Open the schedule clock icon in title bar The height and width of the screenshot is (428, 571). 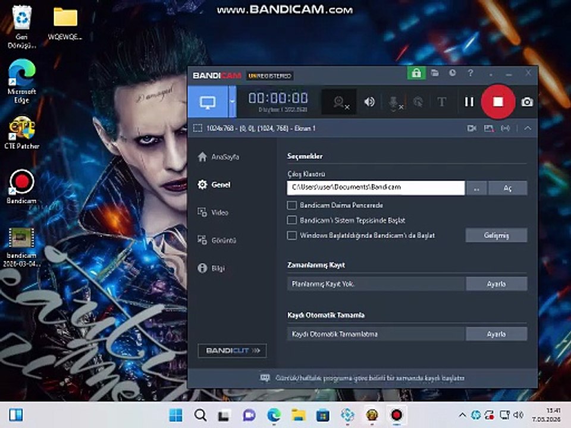(452, 73)
